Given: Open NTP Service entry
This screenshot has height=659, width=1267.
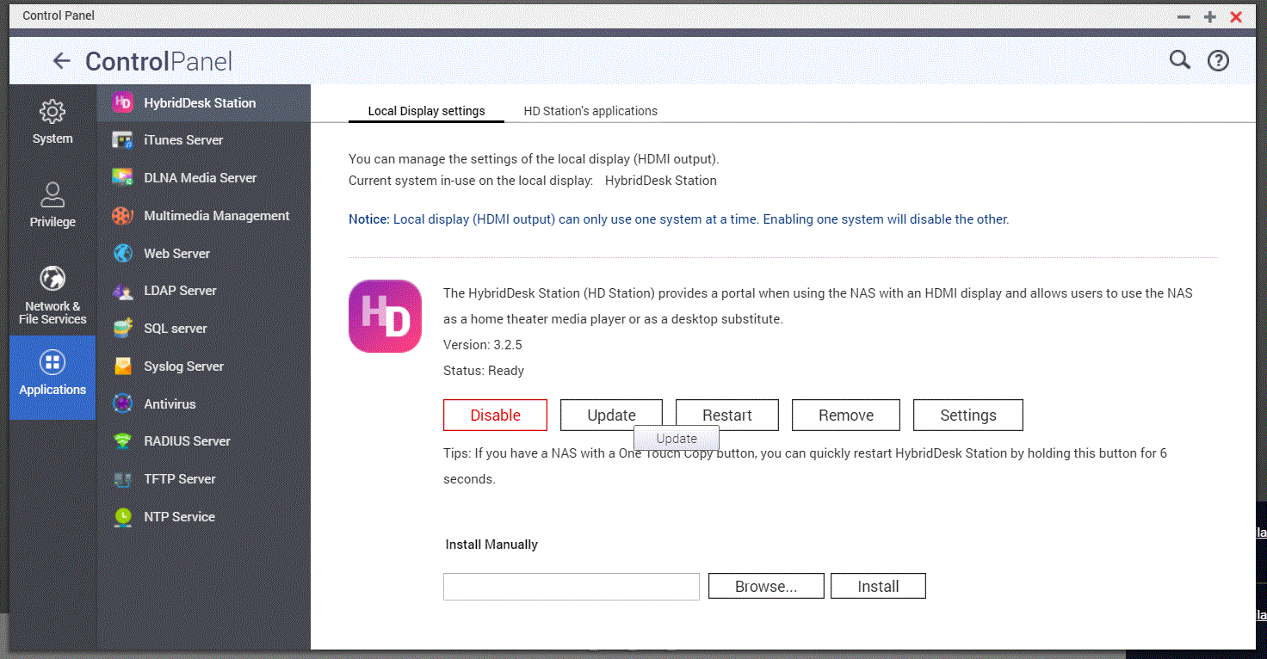Looking at the screenshot, I should pyautogui.click(x=203, y=517).
